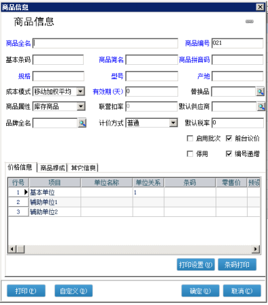Image resolution: width=268 pixels, height=305 pixels.
Task: Select the 辅助单位2 table row
Action: point(134,212)
